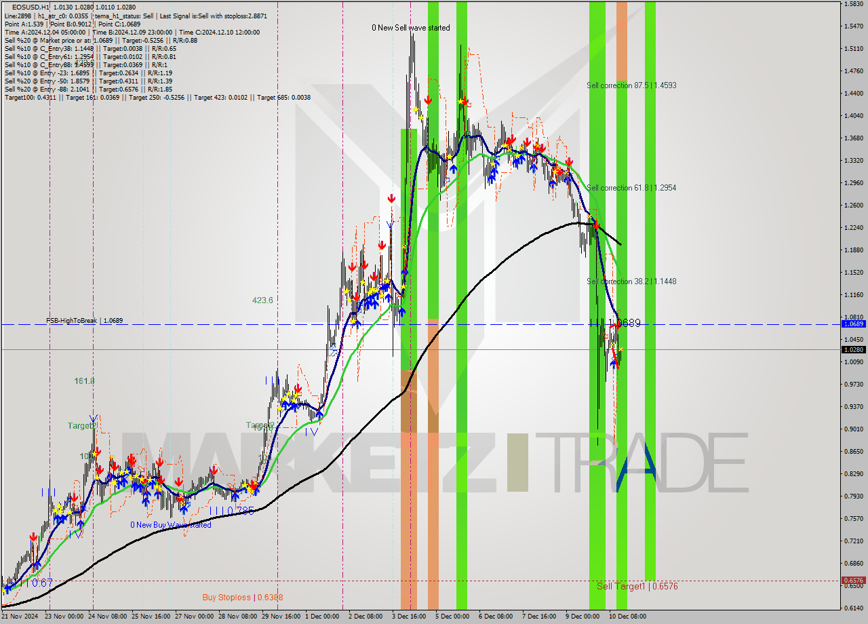Click the green '423.6' Fibonacci label
Image resolution: width=868 pixels, height=624 pixels.
click(262, 300)
